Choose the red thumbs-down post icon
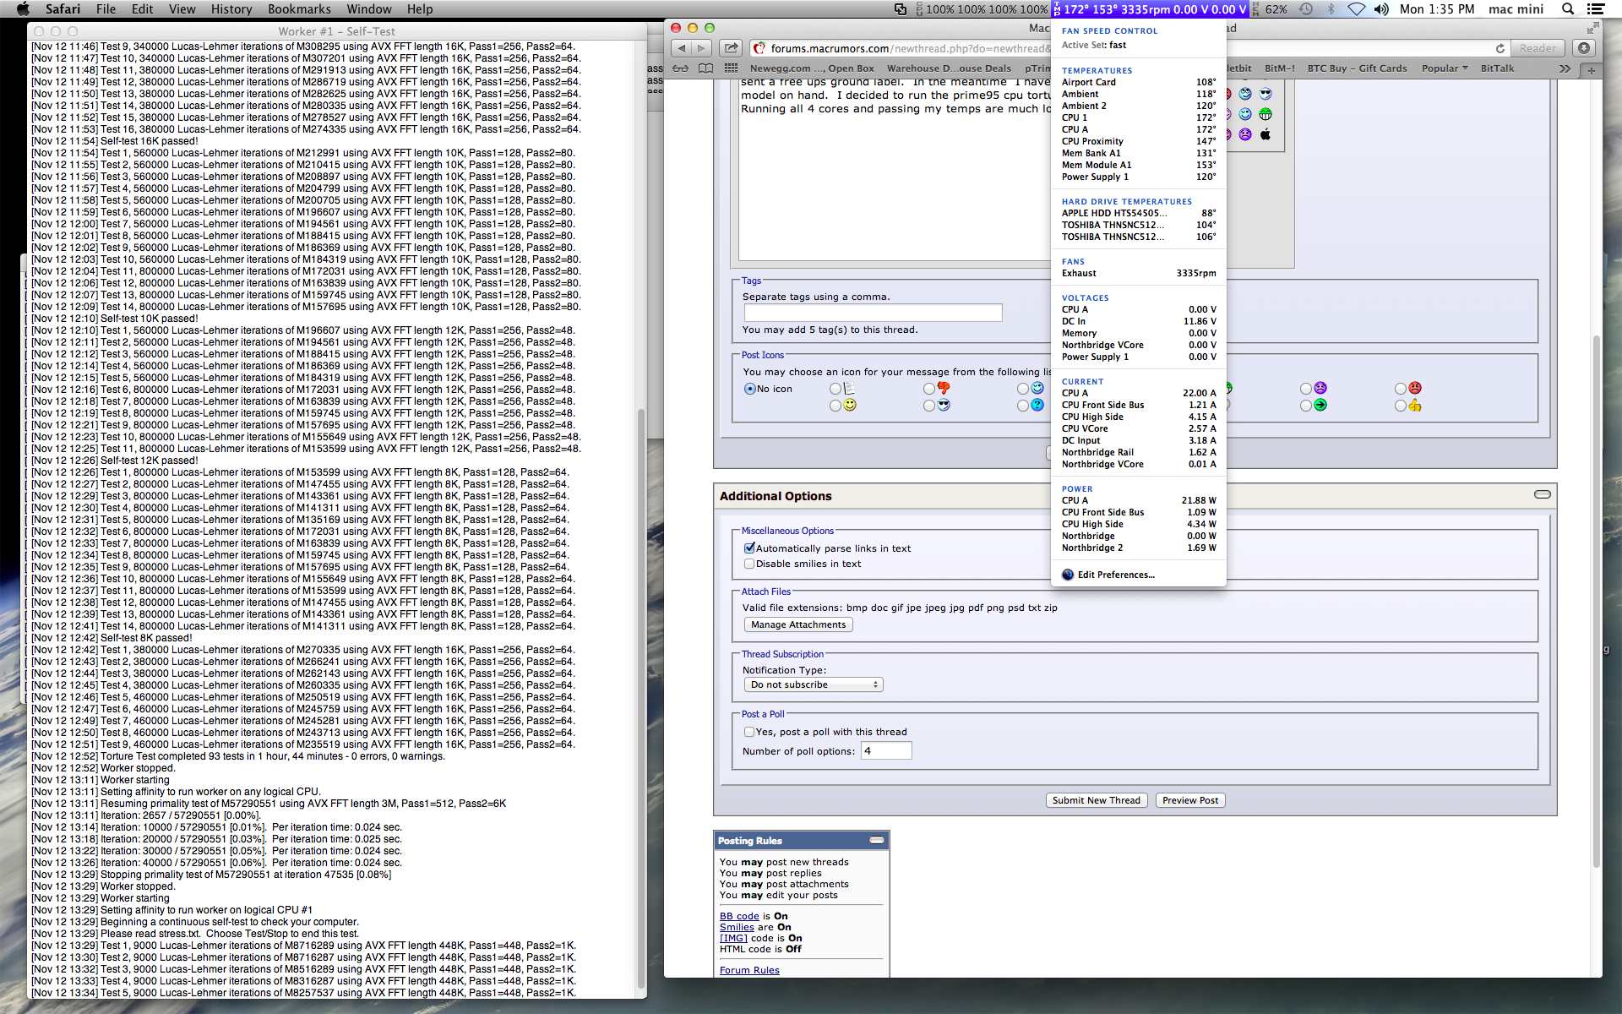 (x=929, y=389)
